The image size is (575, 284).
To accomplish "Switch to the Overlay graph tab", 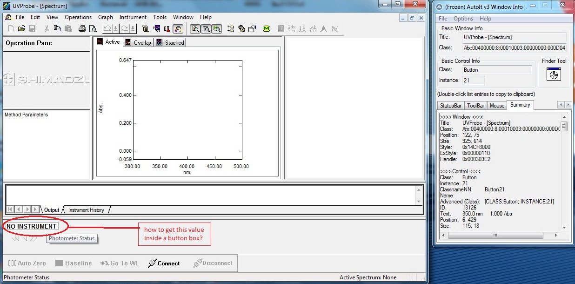I will 138,42.
